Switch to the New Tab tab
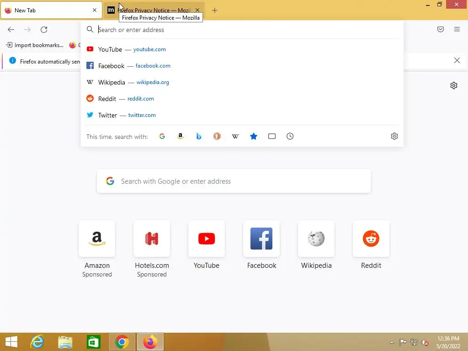 tap(51, 11)
